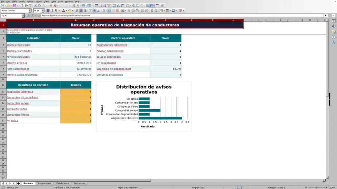337x189 pixels.
Task: Click the Sort Ascending icon
Action: 101,6
